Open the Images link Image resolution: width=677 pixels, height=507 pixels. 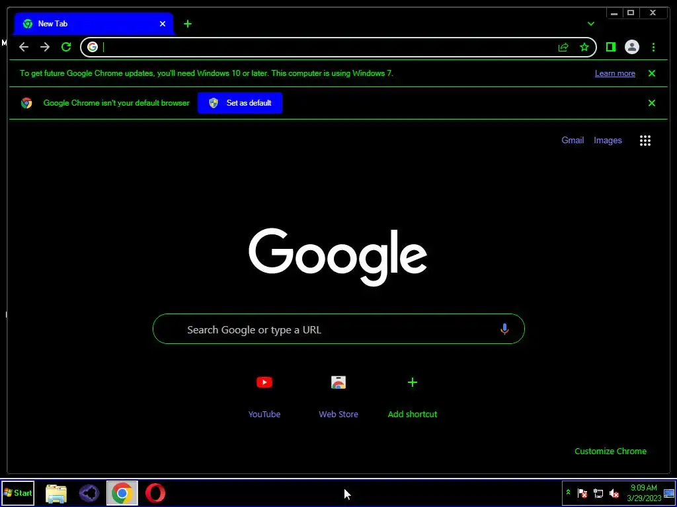tap(608, 140)
